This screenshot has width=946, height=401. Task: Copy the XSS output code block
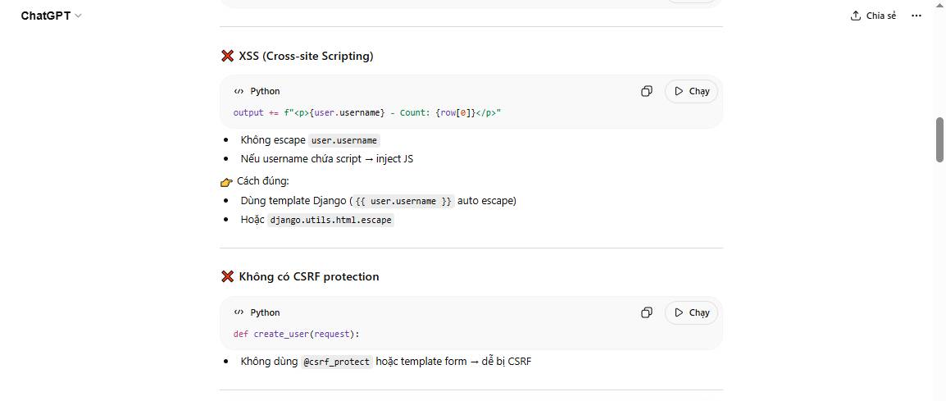click(x=647, y=91)
